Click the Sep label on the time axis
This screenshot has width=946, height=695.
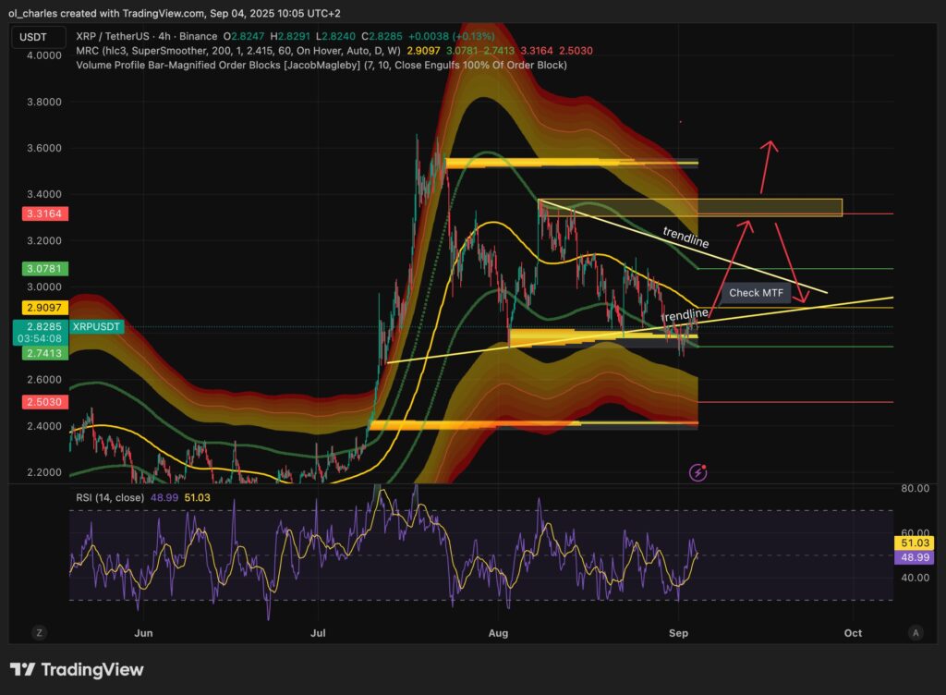click(678, 633)
